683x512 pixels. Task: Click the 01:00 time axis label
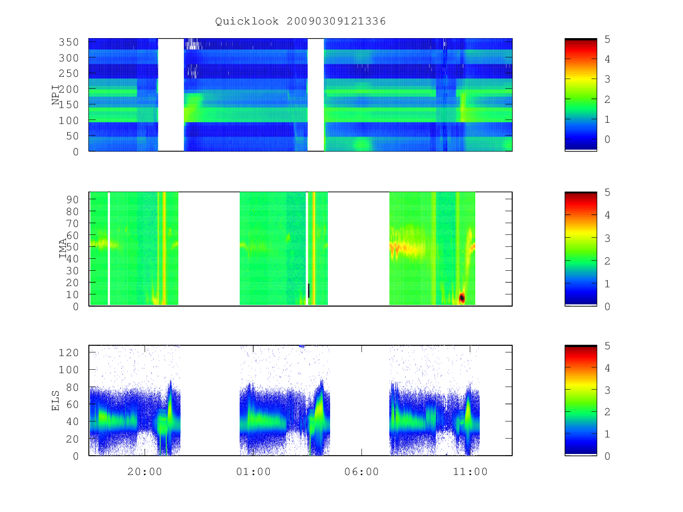pos(253,472)
